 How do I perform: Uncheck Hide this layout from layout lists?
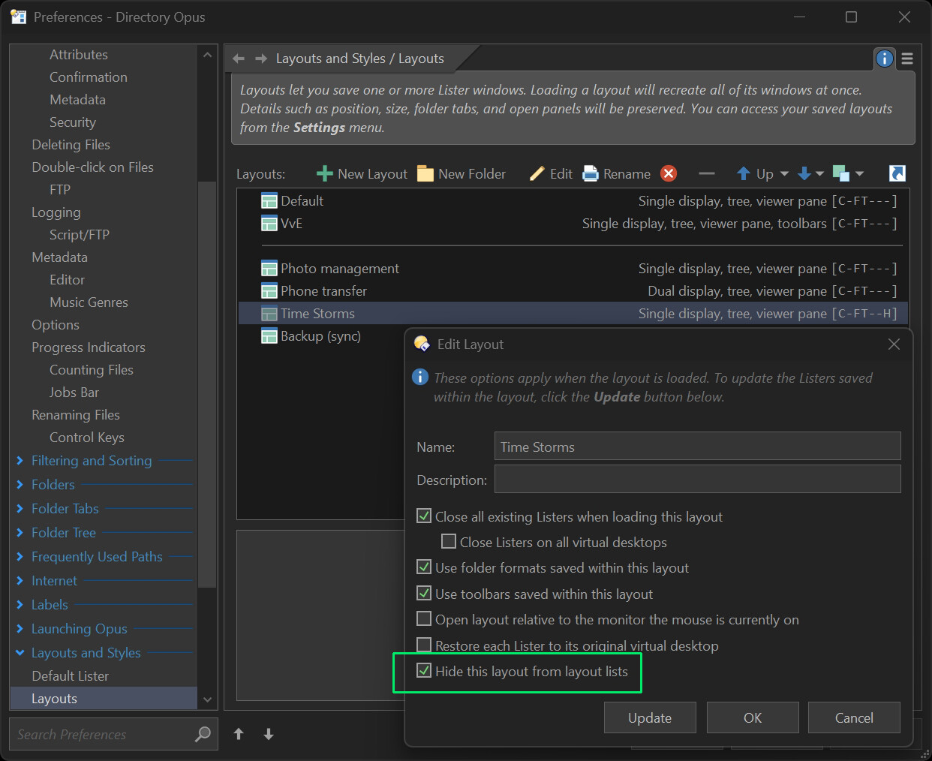424,671
